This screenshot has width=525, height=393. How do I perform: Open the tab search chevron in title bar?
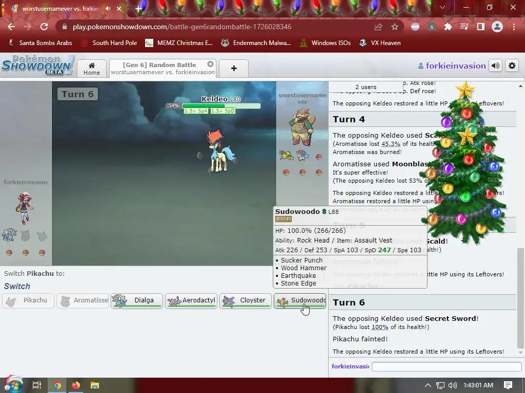pyautogui.click(x=442, y=7)
